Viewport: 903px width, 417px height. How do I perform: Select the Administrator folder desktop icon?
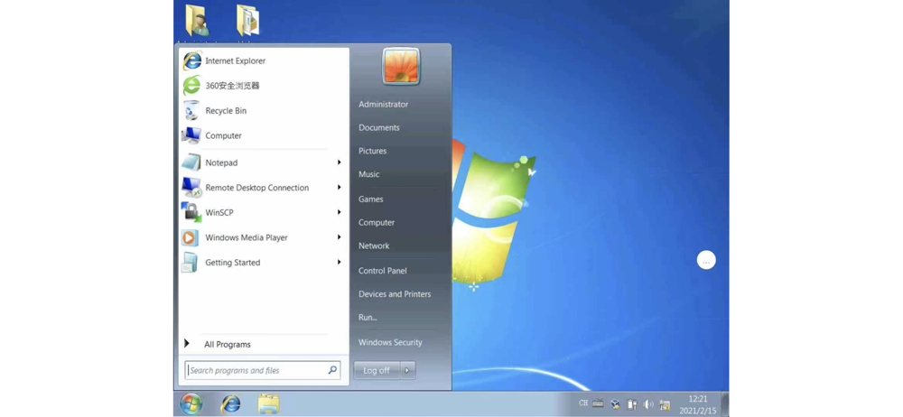tap(198, 22)
